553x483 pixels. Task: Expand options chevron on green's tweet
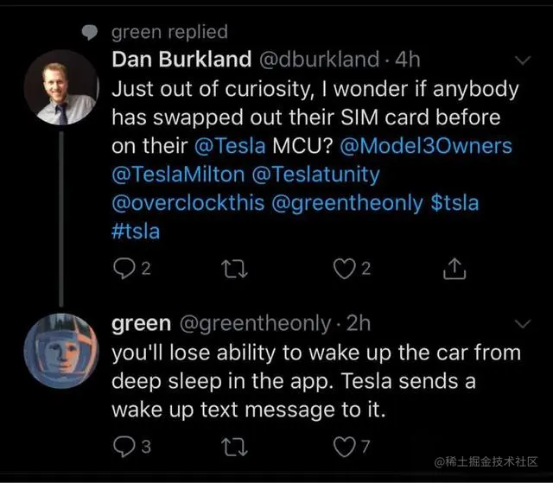522,324
